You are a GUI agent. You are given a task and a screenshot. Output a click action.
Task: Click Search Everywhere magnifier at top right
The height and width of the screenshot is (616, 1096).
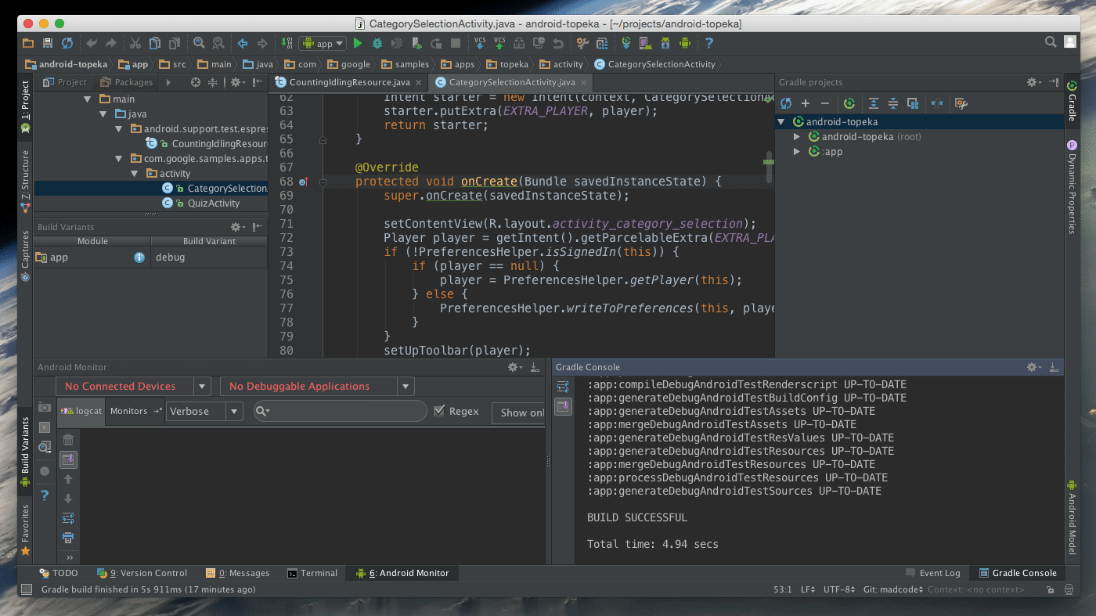tap(1051, 42)
